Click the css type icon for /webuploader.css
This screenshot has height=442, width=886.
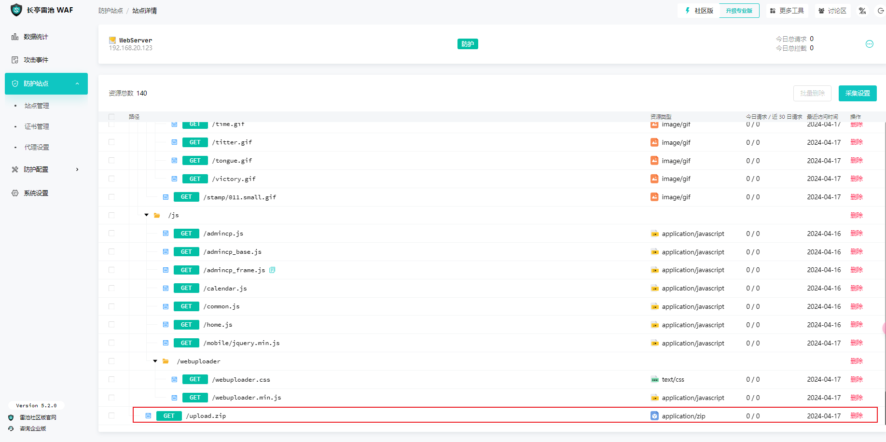click(x=654, y=379)
